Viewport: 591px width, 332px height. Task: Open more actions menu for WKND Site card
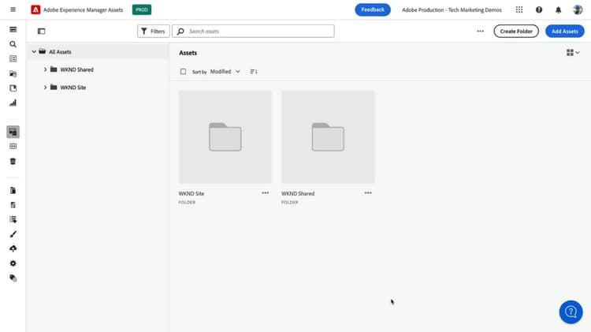tap(266, 192)
